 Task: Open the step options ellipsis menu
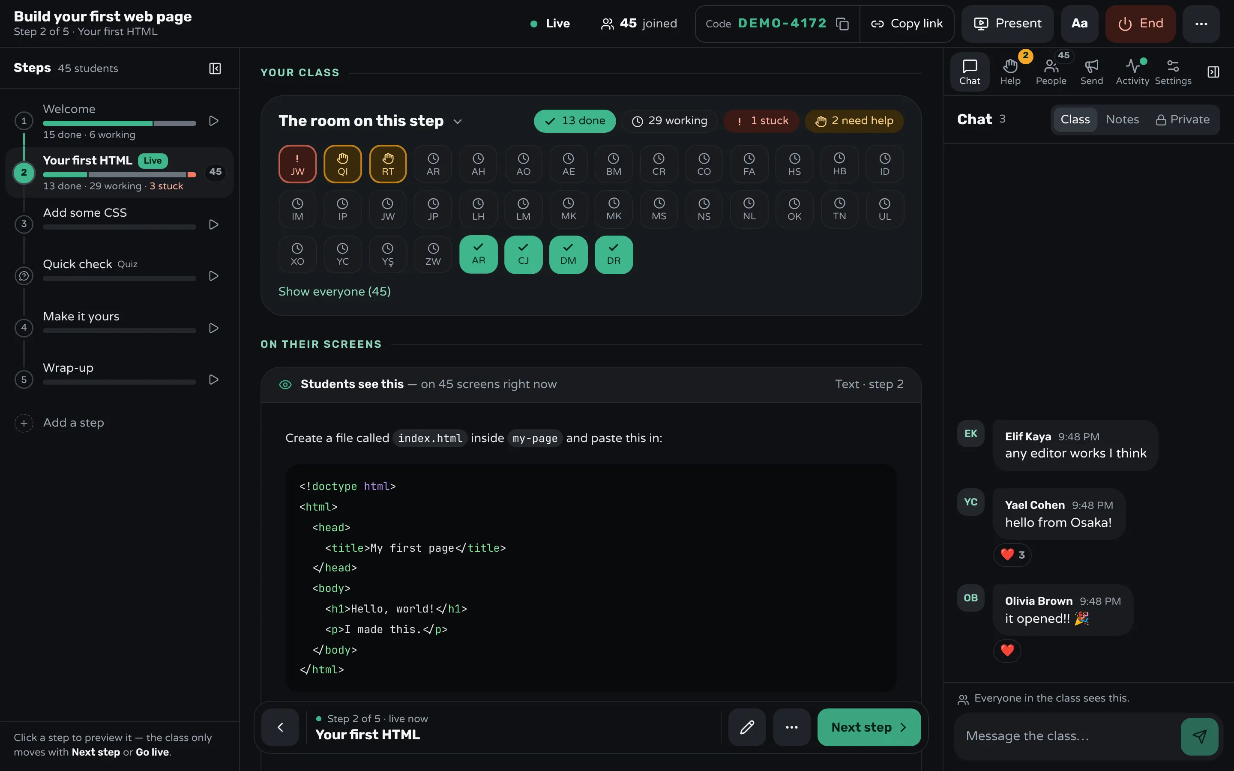pos(791,727)
